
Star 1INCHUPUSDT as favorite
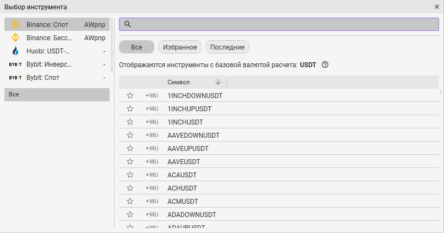[130, 109]
